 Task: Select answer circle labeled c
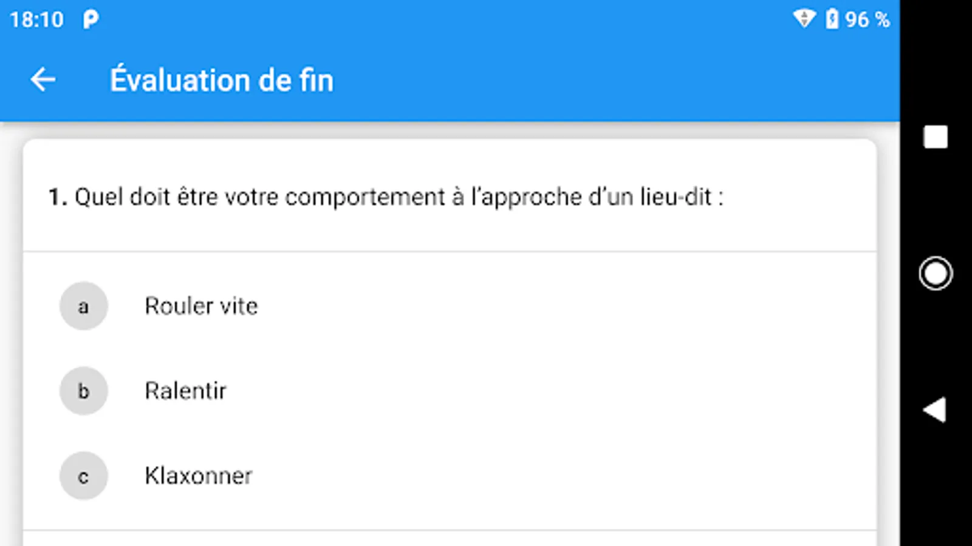(83, 476)
